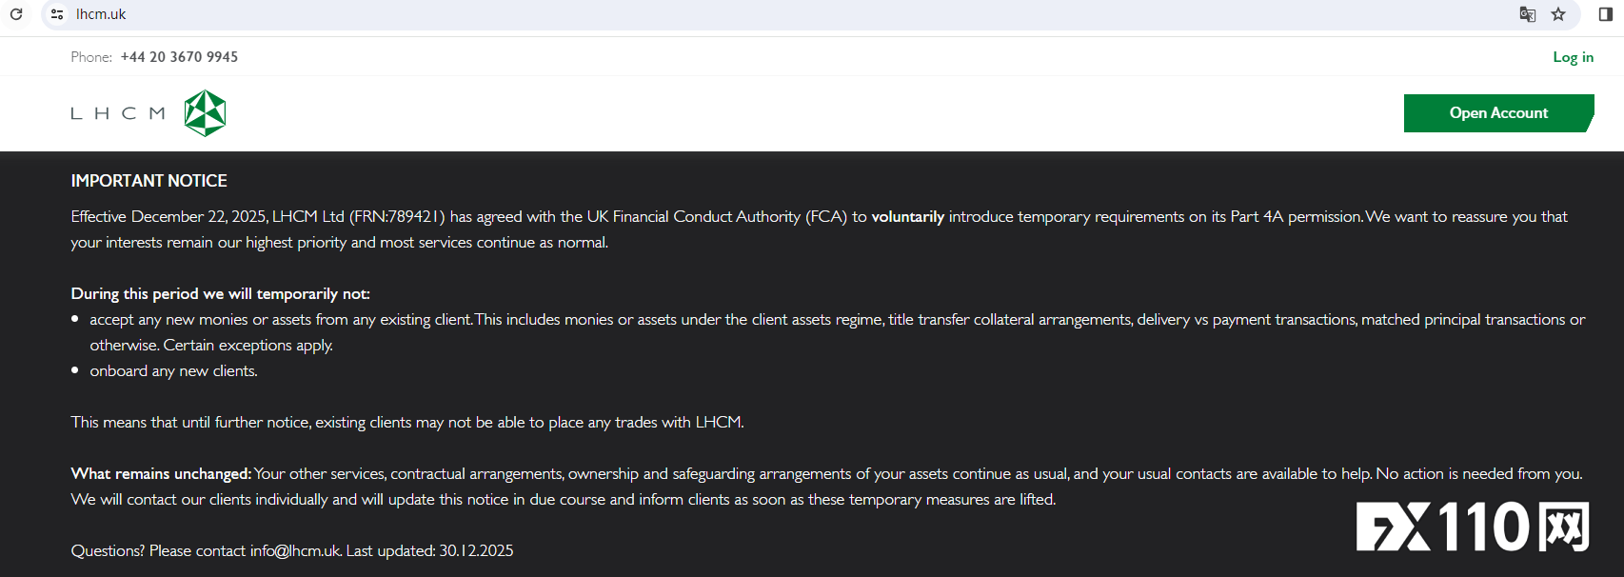This screenshot has width=1624, height=577.
Task: Click the IMPORTANT NOTICE heading
Action: point(149,181)
